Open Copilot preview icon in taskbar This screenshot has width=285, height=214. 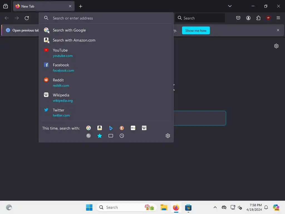(276, 207)
